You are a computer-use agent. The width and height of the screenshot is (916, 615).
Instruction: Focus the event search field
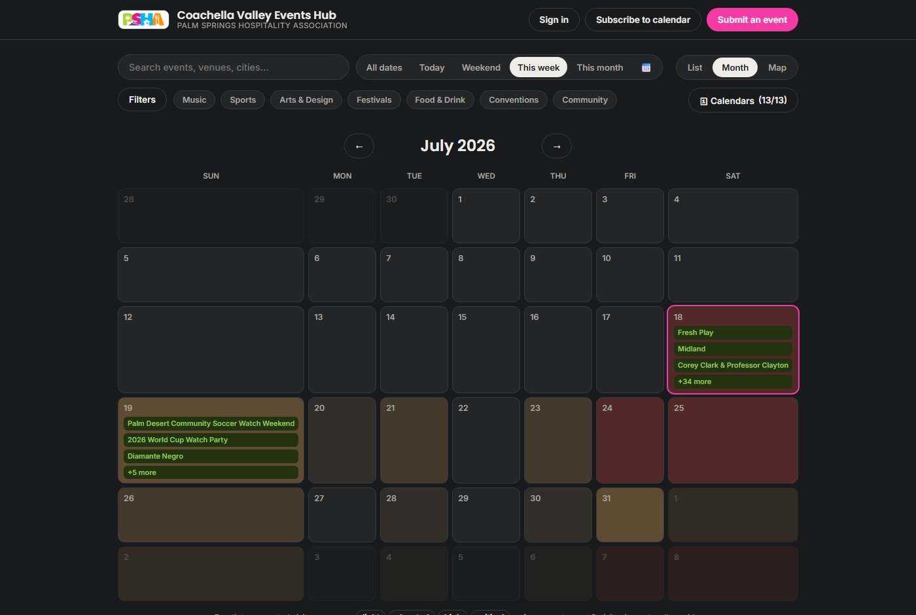pyautogui.click(x=234, y=67)
